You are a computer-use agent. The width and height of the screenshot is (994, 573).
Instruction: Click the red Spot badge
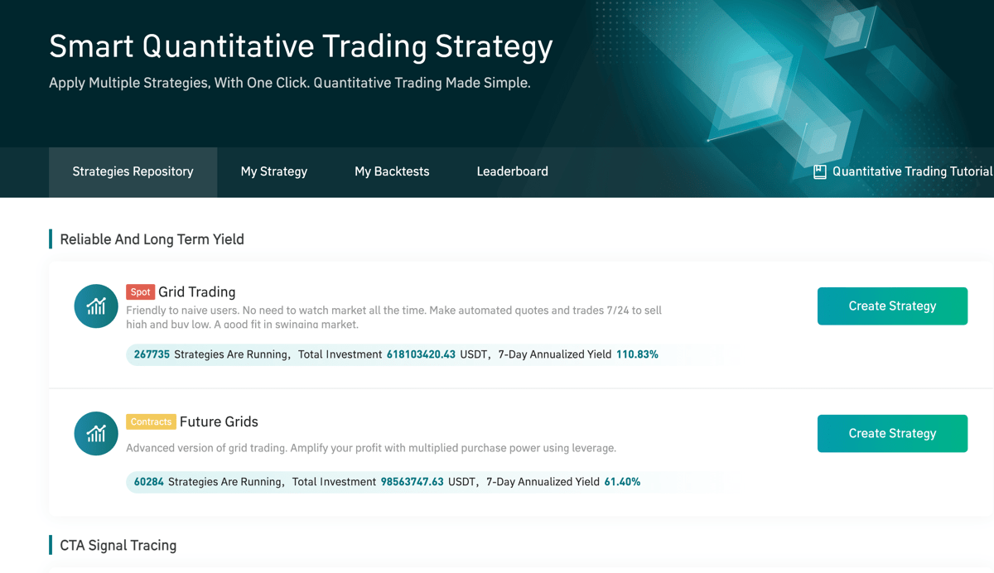point(140,292)
